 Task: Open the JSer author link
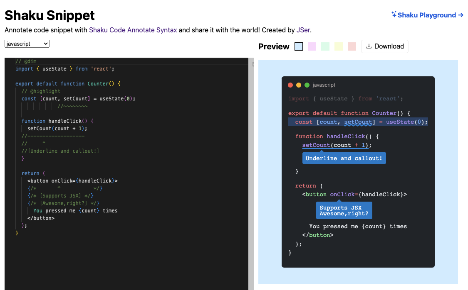[303, 30]
